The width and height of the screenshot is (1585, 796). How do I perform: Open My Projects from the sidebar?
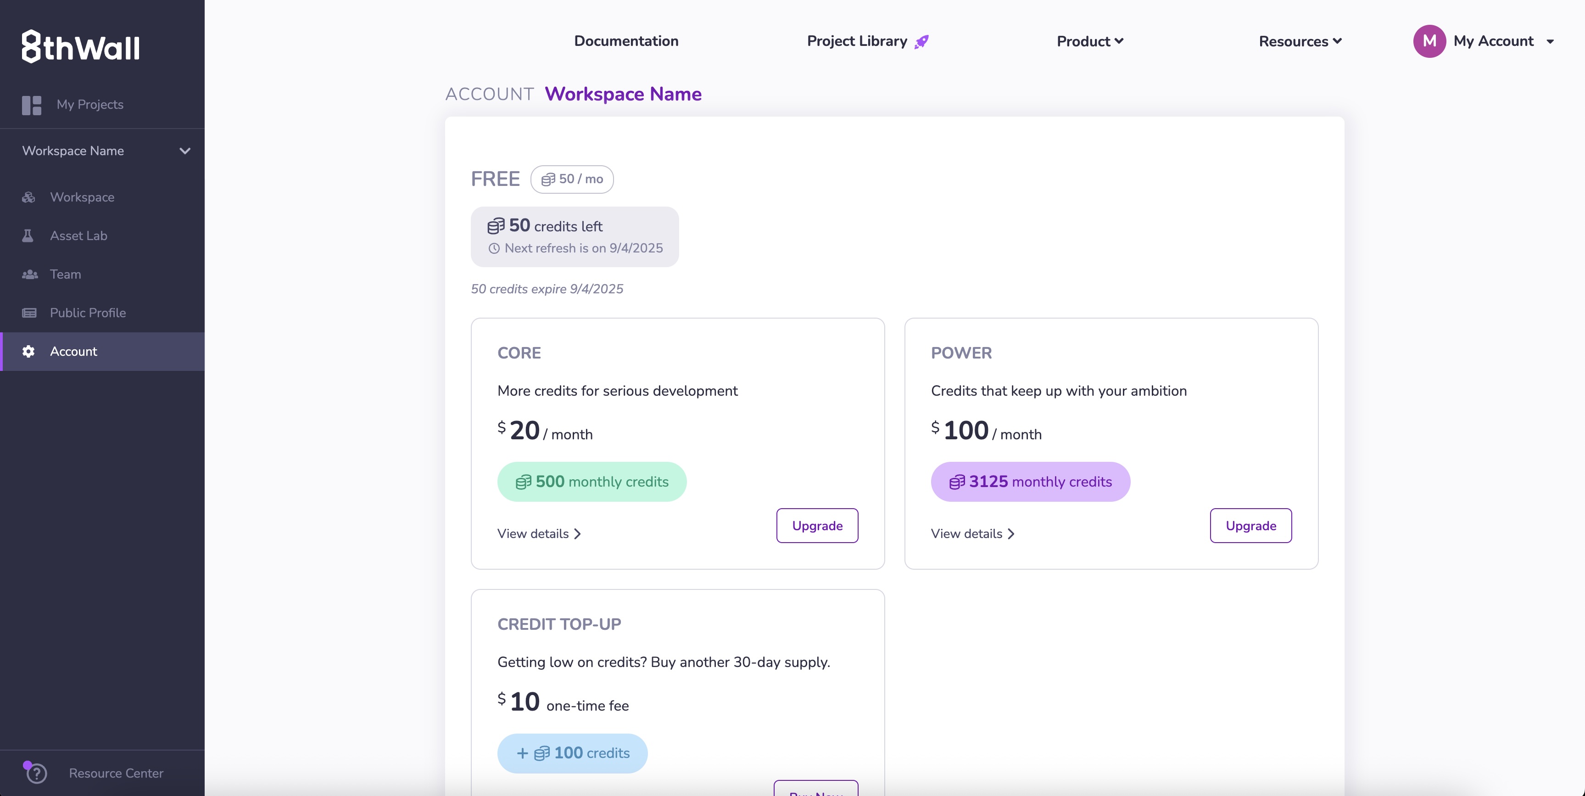(90, 105)
